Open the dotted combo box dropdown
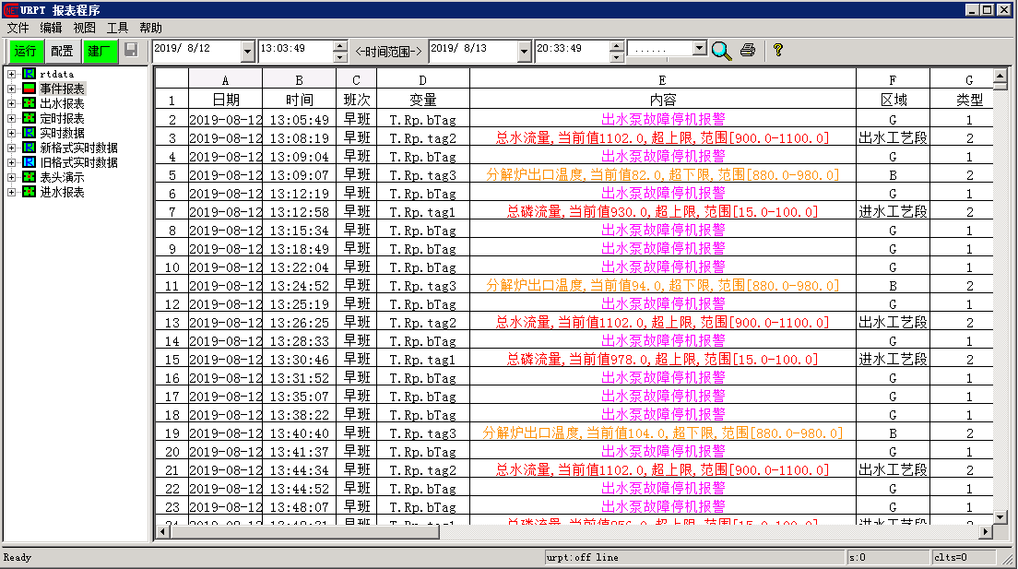The image size is (1018, 569). (699, 48)
